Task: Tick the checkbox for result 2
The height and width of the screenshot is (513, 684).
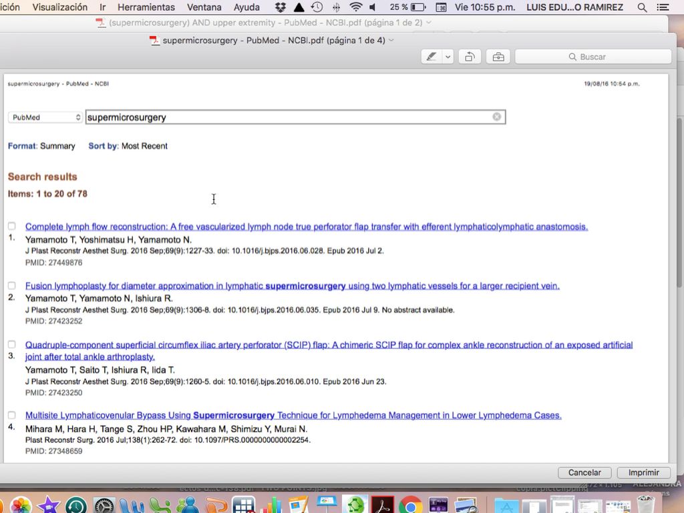Action: [x=12, y=286]
